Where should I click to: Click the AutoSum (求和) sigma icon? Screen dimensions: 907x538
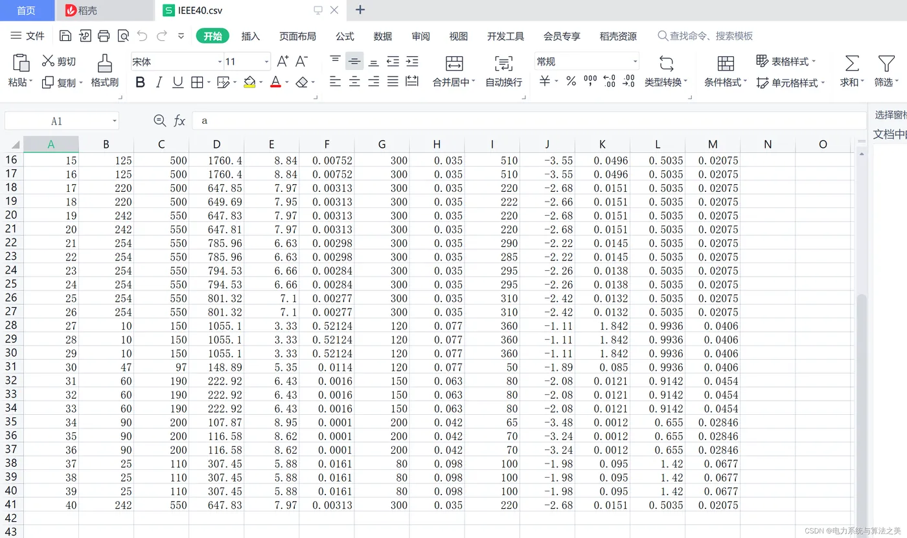pyautogui.click(x=852, y=63)
